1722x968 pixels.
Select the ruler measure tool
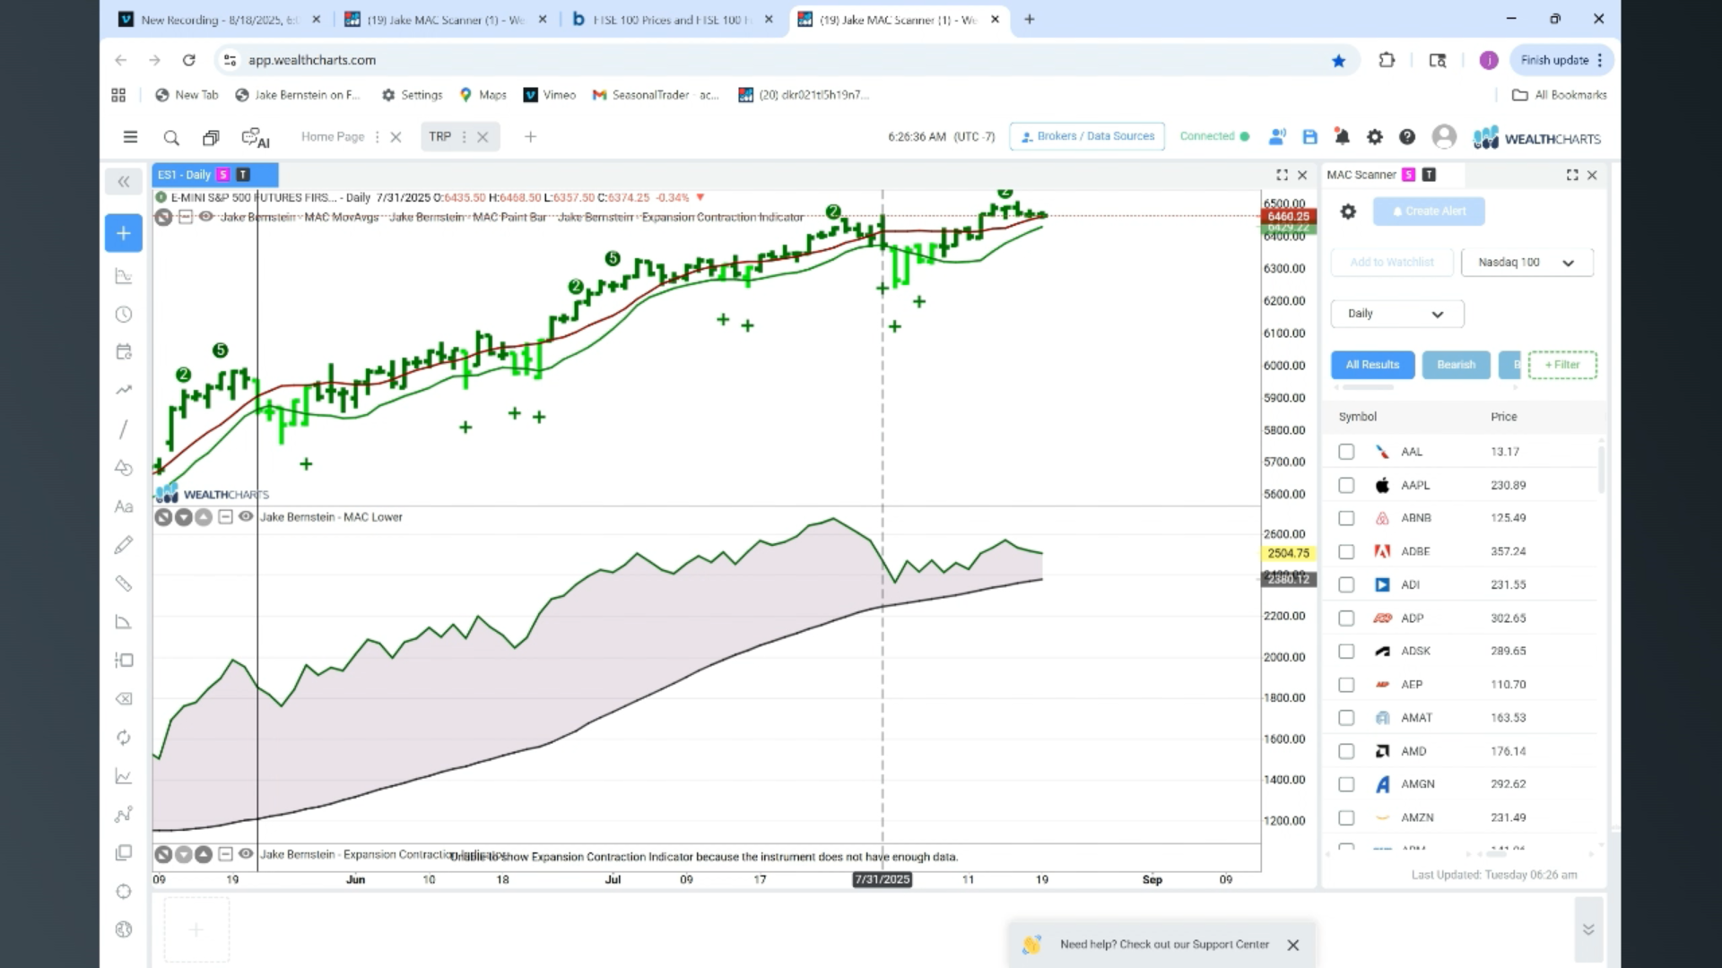click(124, 583)
